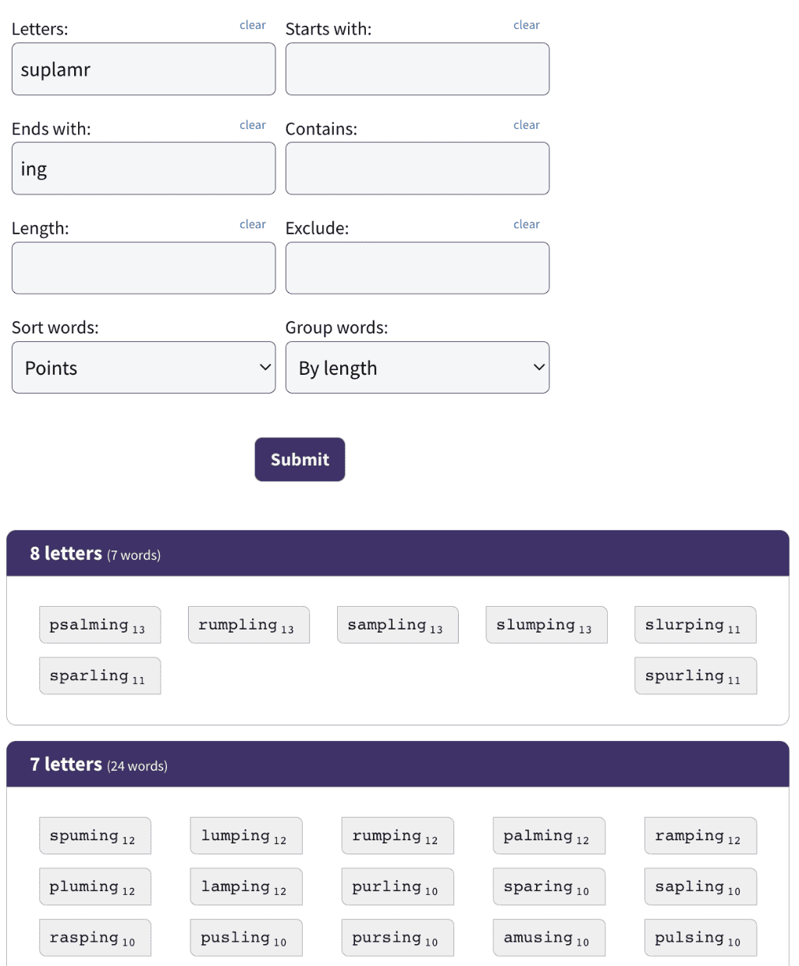Image resolution: width=799 pixels, height=966 pixels.
Task: Pick the word spurling
Action: tap(695, 676)
